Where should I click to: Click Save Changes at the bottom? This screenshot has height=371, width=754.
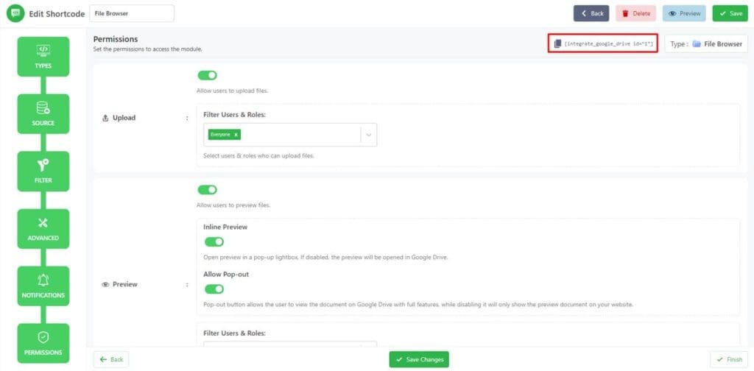coord(419,359)
